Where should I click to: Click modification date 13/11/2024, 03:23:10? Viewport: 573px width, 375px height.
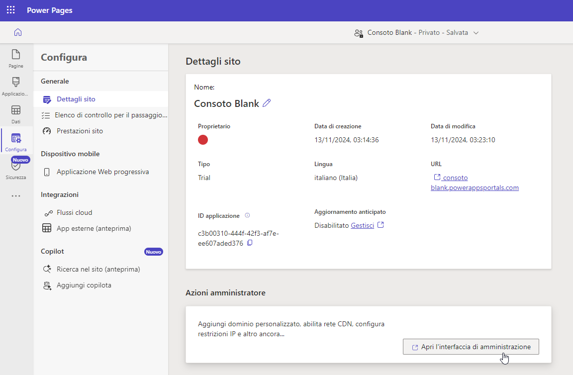coord(463,140)
